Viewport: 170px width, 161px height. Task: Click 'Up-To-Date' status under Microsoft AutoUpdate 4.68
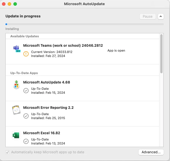pyautogui.click(x=40, y=89)
